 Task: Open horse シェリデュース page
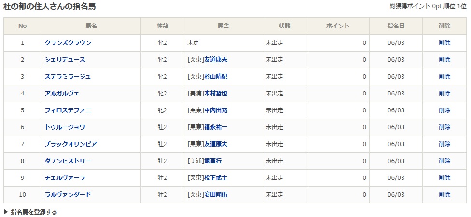[x=65, y=60]
